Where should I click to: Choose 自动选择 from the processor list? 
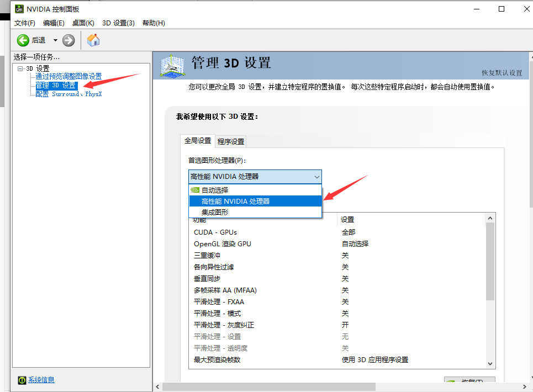pyautogui.click(x=255, y=190)
